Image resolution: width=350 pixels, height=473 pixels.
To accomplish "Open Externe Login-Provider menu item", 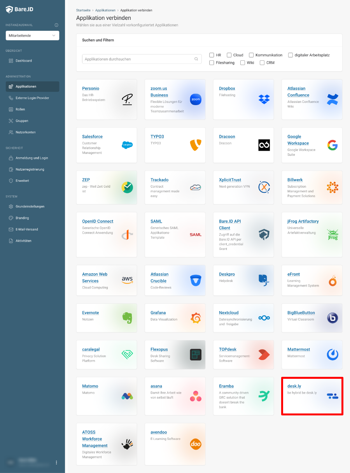I will click(32, 98).
